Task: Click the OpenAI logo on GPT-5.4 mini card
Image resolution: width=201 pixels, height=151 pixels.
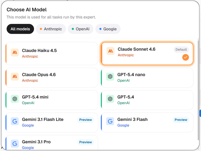Action: point(15,99)
